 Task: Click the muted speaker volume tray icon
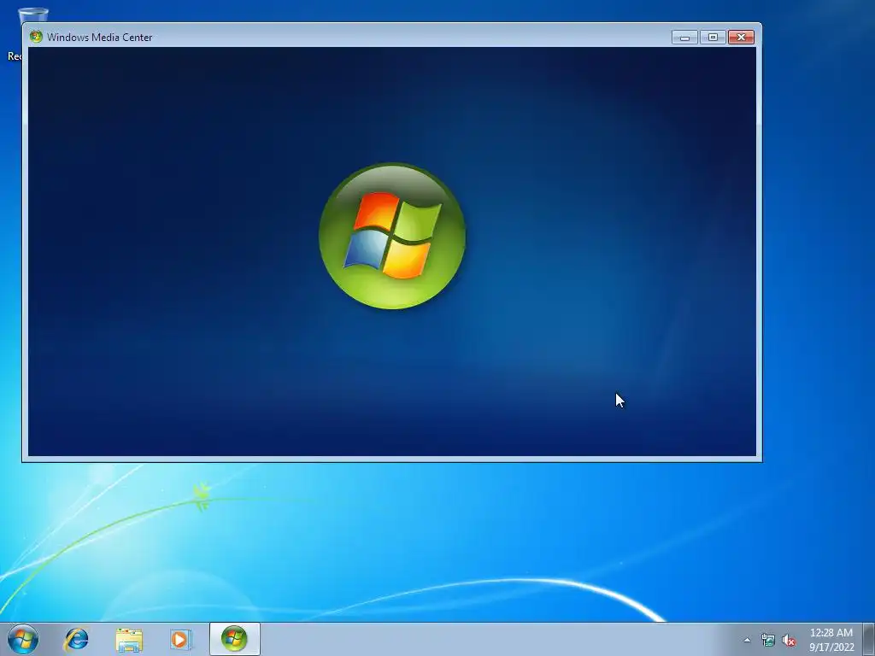(789, 640)
